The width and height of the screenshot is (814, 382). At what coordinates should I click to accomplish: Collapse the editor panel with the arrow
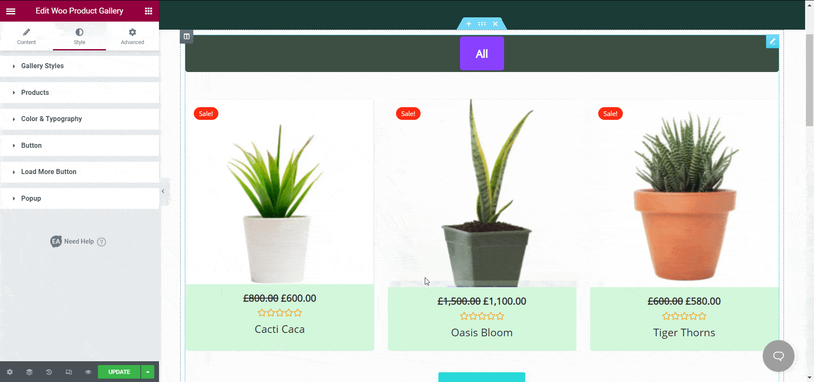coord(163,191)
